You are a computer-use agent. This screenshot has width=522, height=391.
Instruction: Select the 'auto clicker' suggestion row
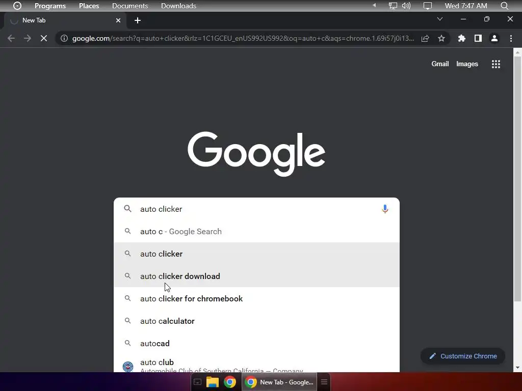coord(256,254)
